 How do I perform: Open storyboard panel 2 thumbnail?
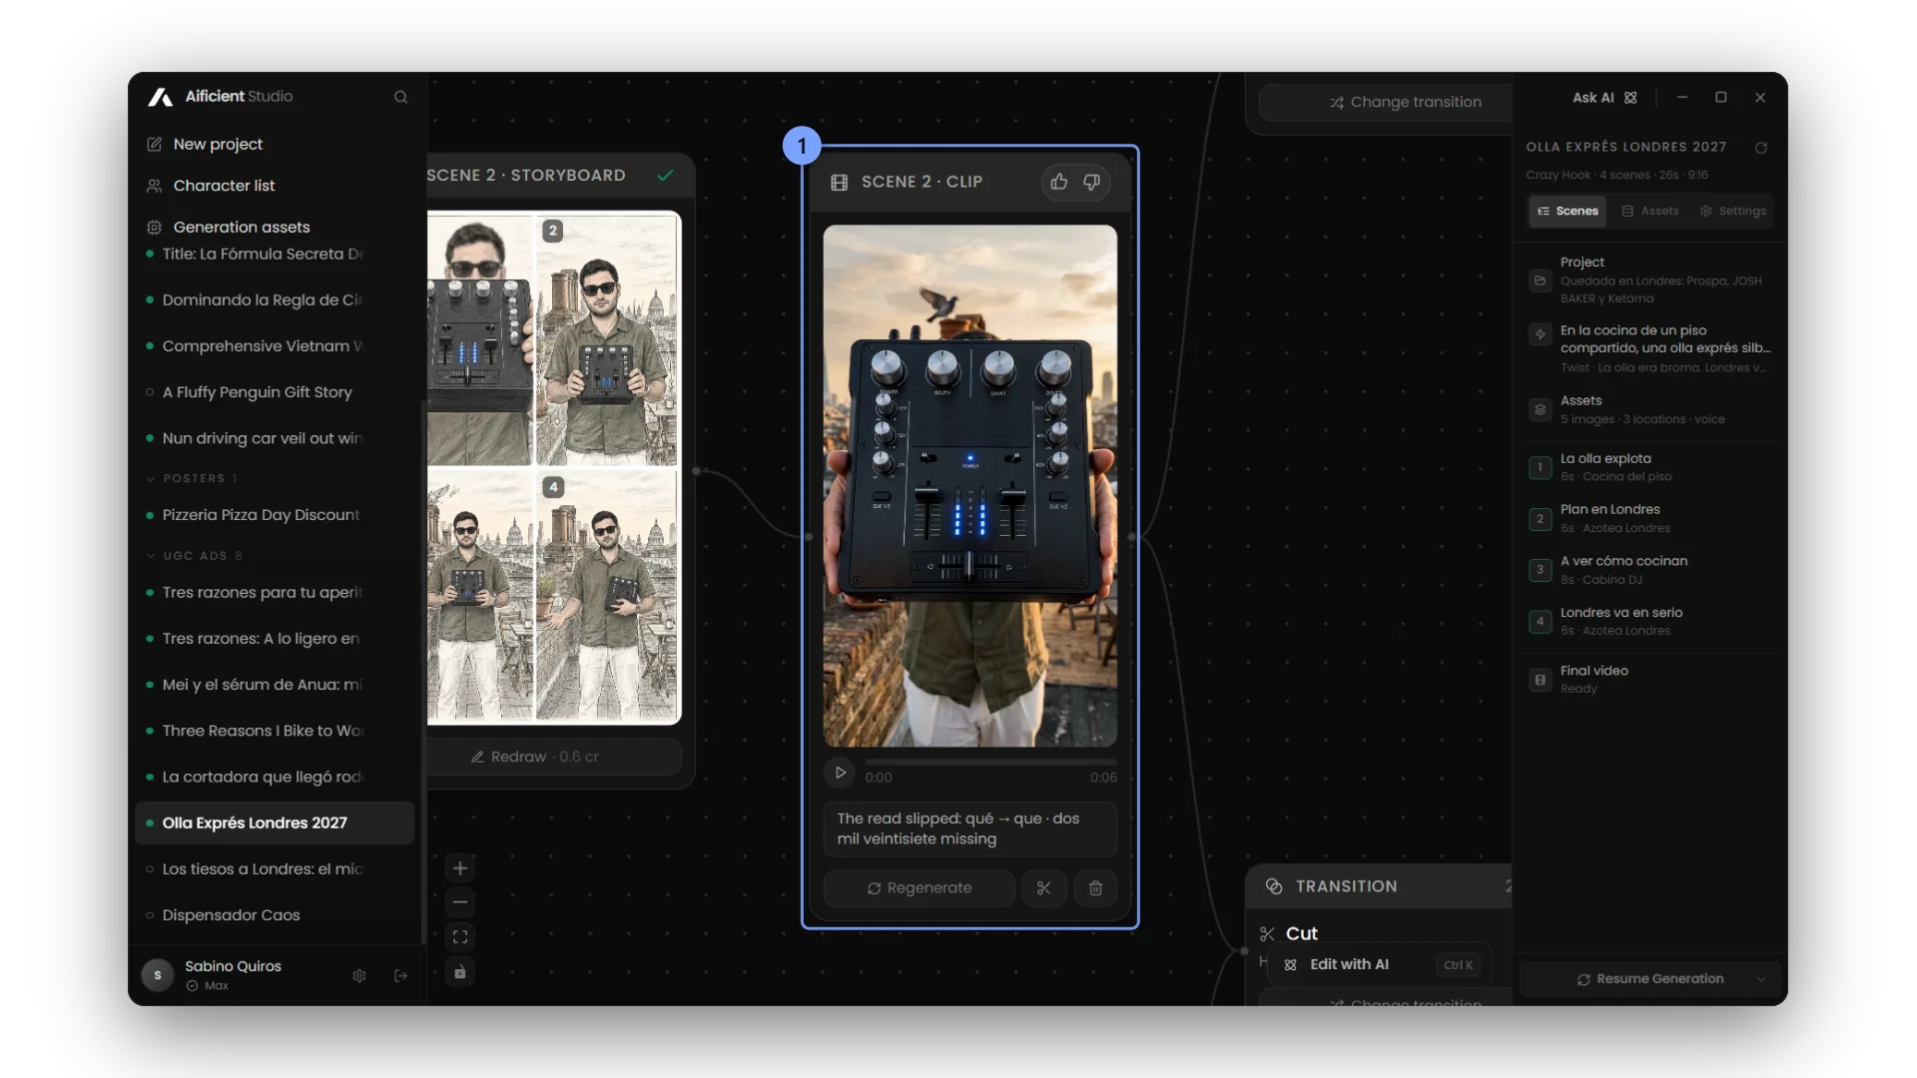606,339
